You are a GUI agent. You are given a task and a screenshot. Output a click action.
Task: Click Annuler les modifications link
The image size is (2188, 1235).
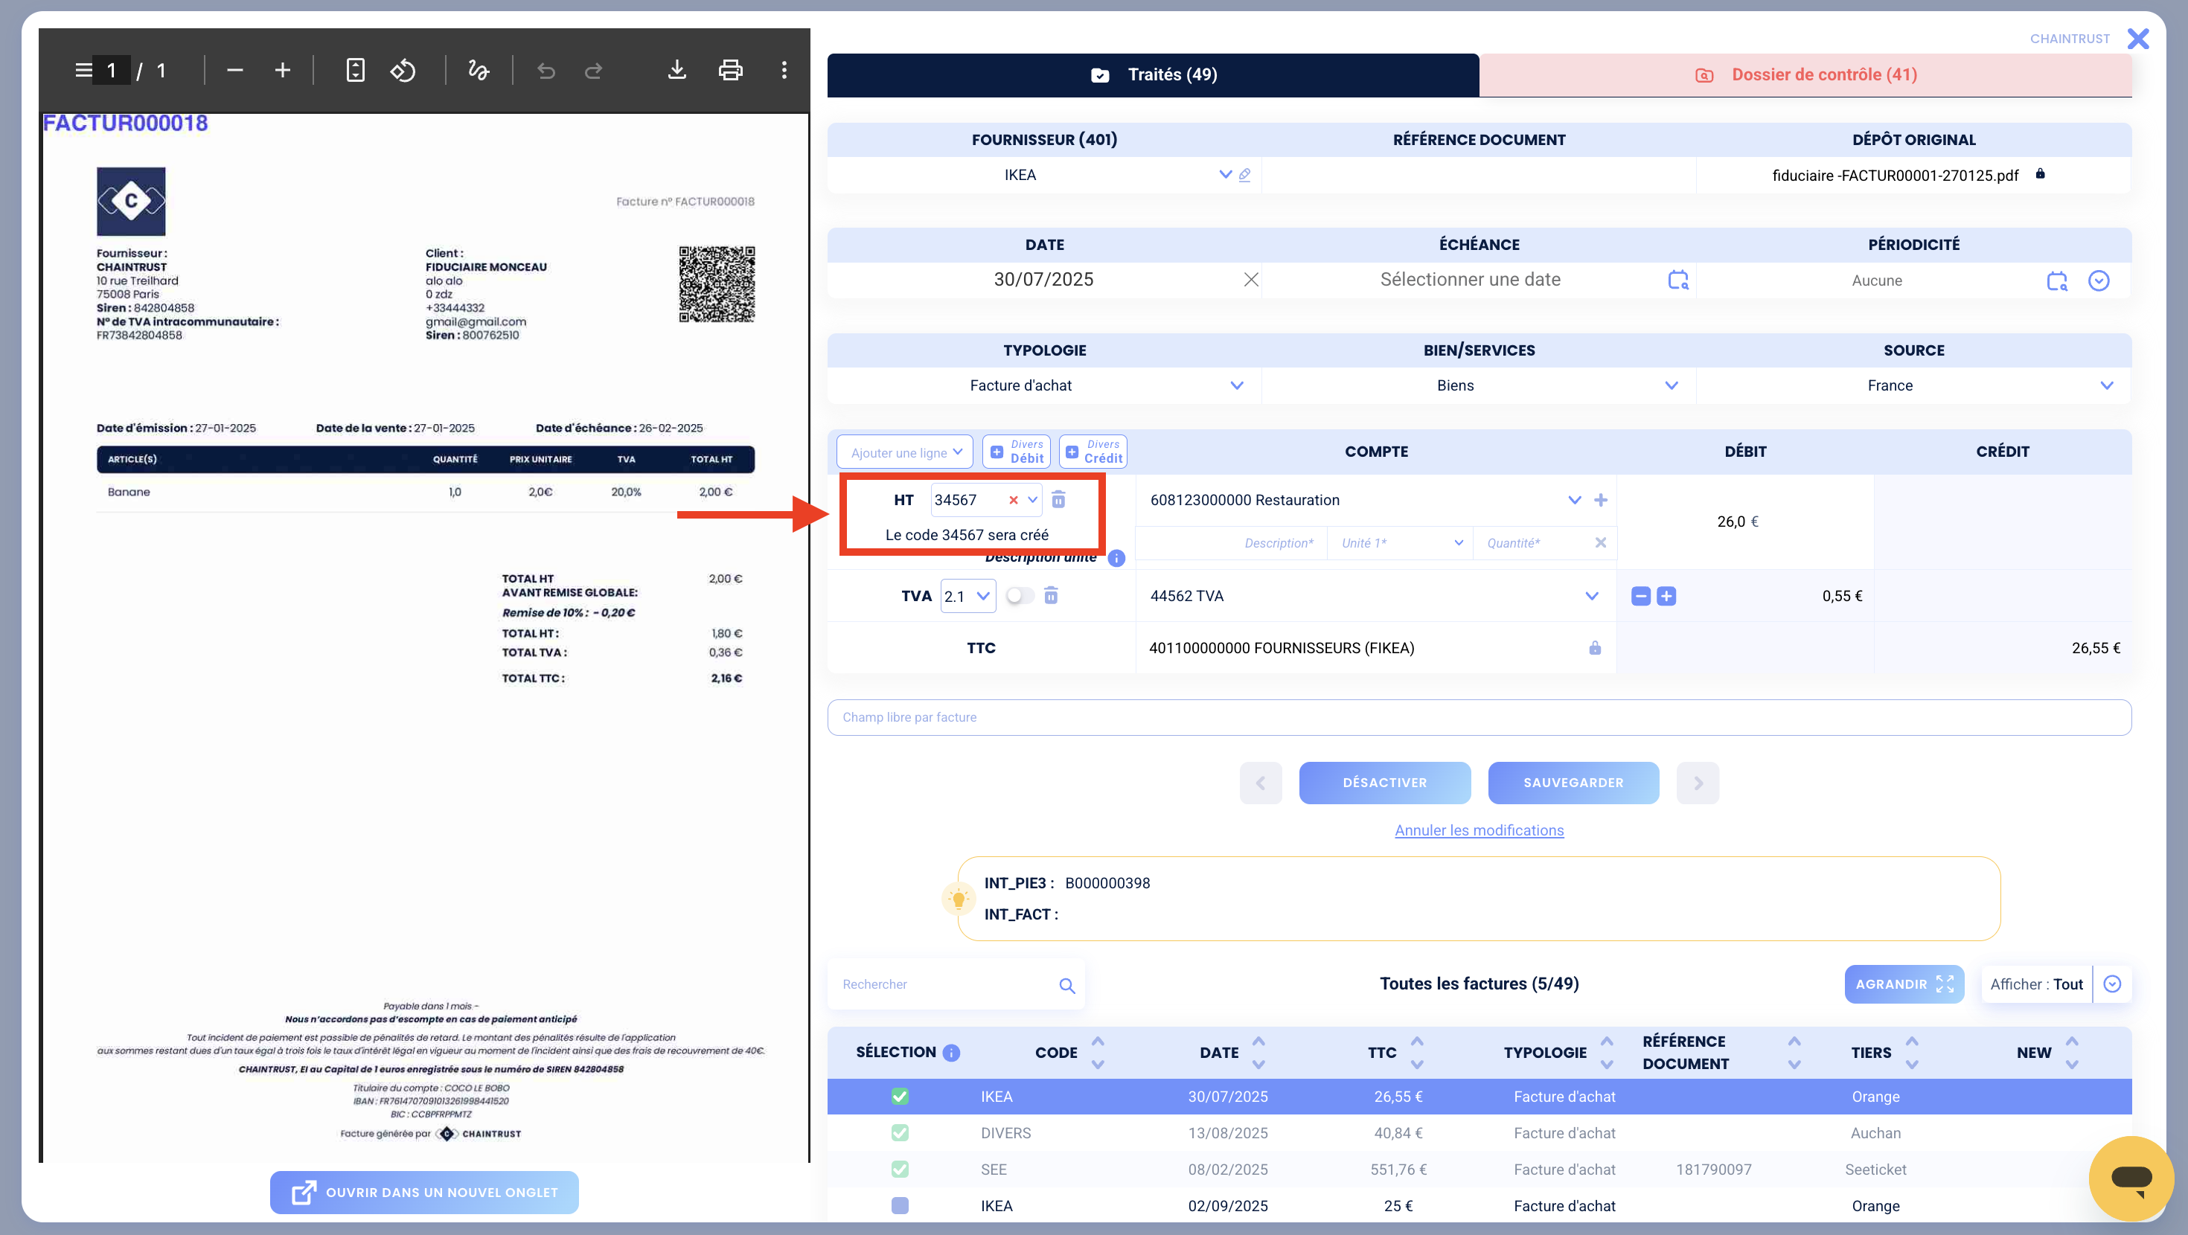[x=1479, y=831]
